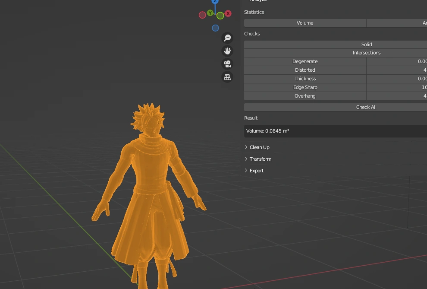Toggle the camera view icon

coord(227,64)
